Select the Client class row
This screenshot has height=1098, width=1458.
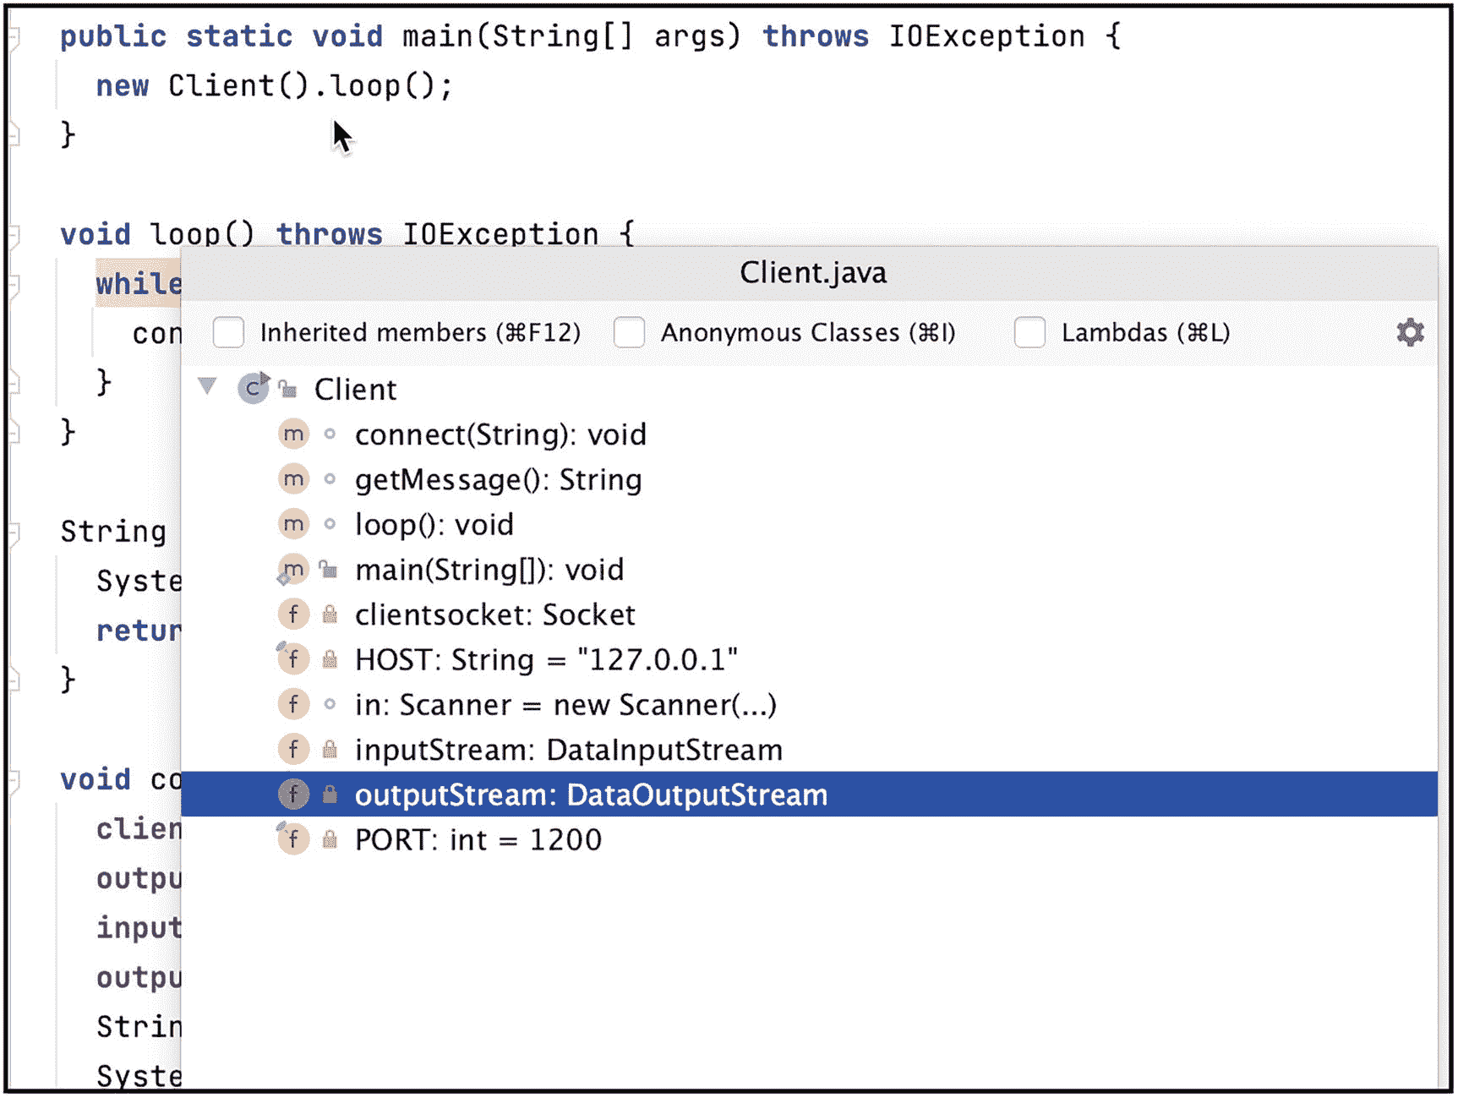click(x=809, y=389)
